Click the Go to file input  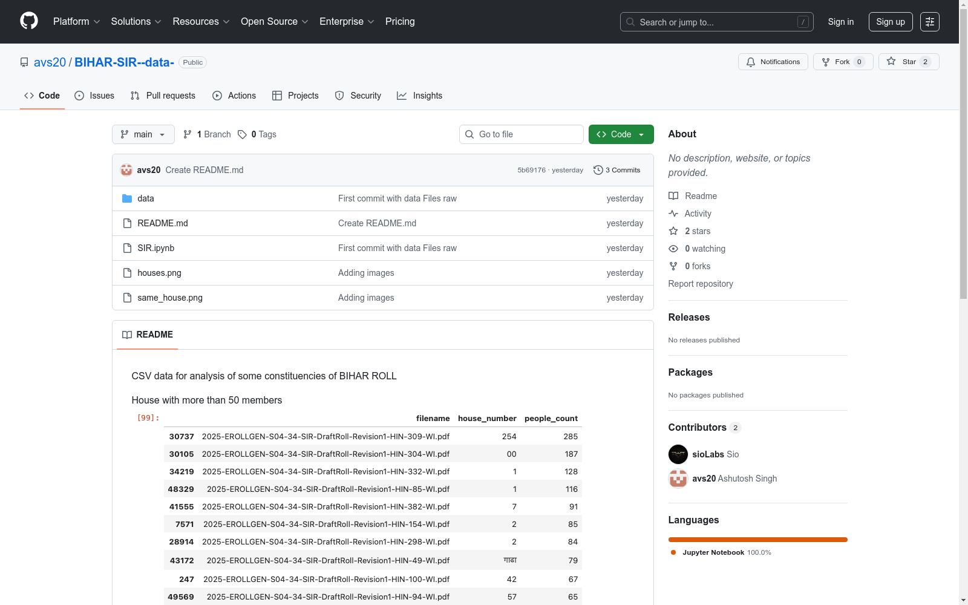tap(522, 134)
